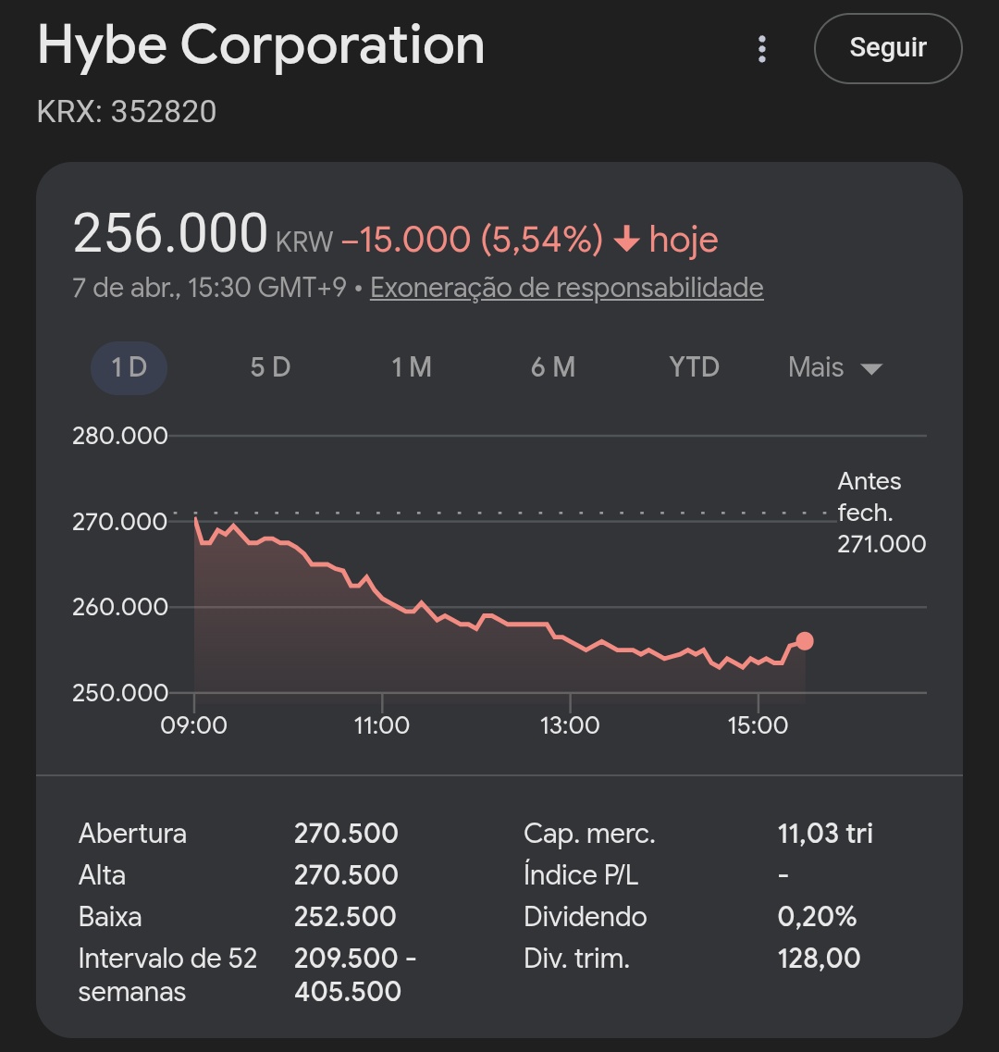The height and width of the screenshot is (1052, 999).
Task: Click the current price dot on chart
Action: pyautogui.click(x=805, y=641)
